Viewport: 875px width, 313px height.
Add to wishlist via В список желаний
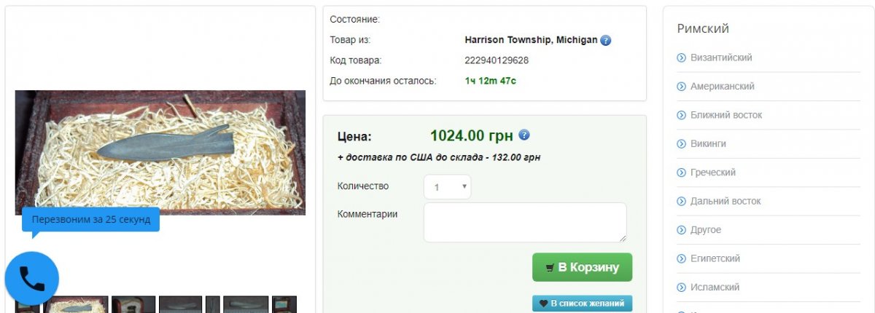[582, 304]
